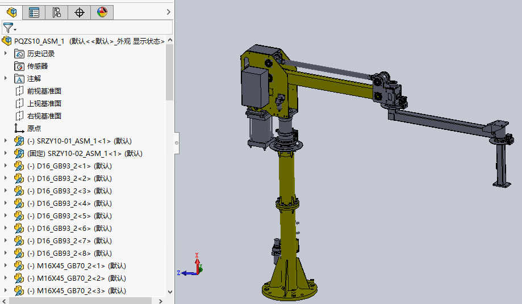This screenshot has width=522, height=304.
Task: Click the D16_GB93_2<8> part icon
Action: point(19,253)
